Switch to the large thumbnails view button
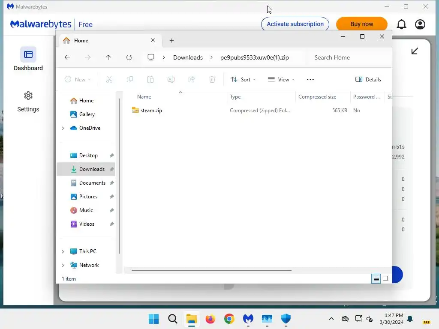 click(385, 278)
